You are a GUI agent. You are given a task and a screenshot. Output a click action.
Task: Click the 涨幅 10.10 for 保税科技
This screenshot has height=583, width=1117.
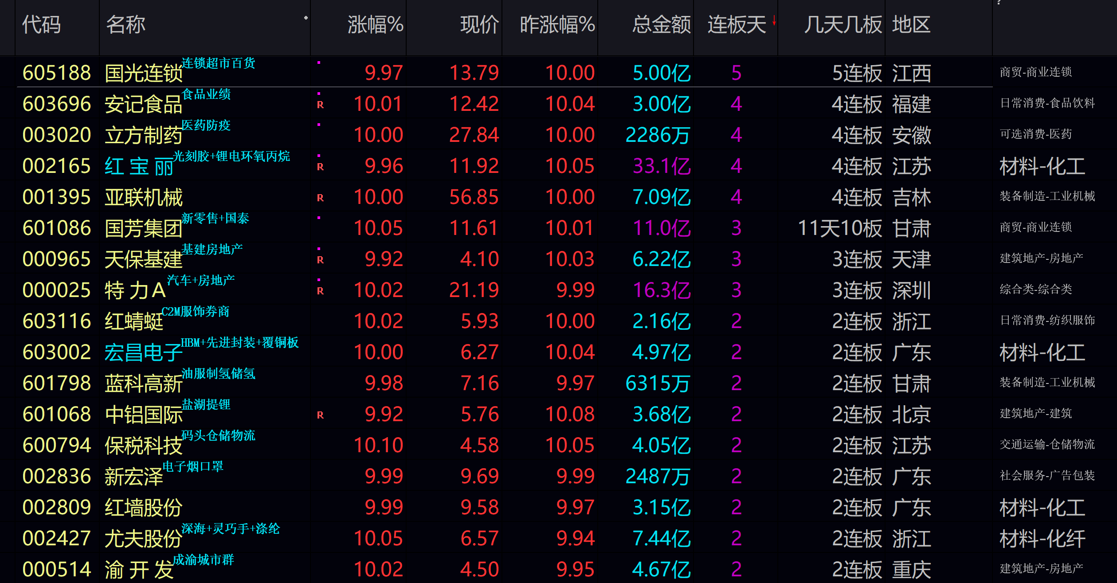coord(378,445)
